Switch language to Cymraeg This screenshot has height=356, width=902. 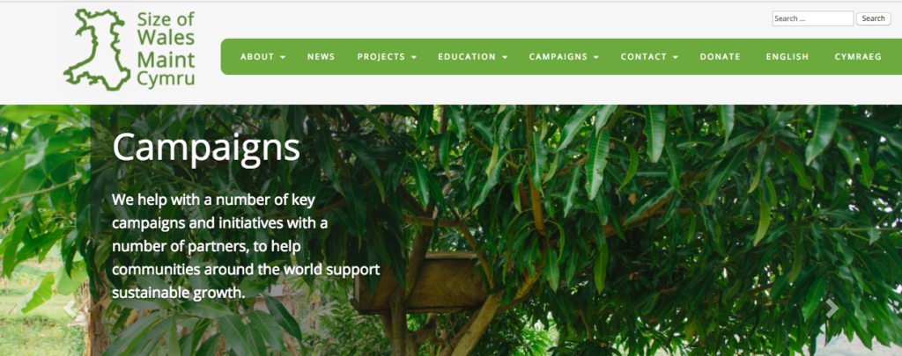858,57
